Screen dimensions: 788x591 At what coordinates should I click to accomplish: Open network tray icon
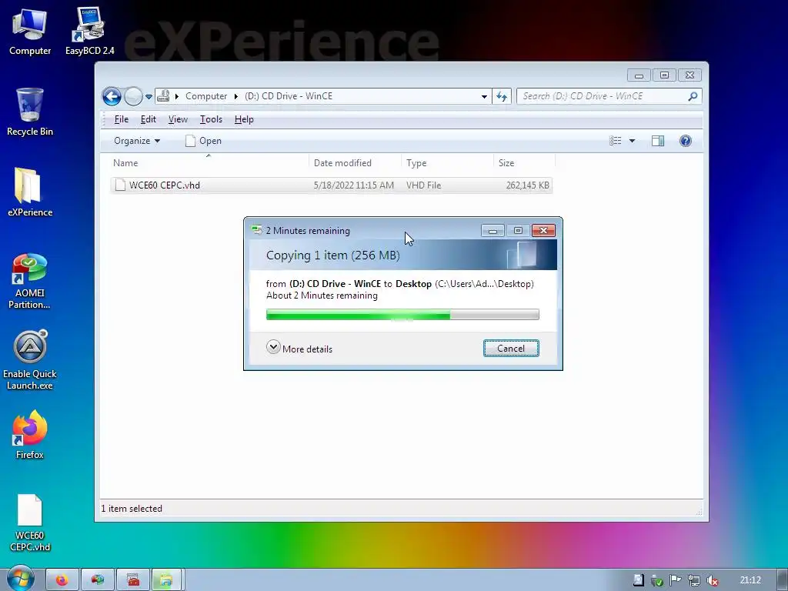[x=694, y=580]
